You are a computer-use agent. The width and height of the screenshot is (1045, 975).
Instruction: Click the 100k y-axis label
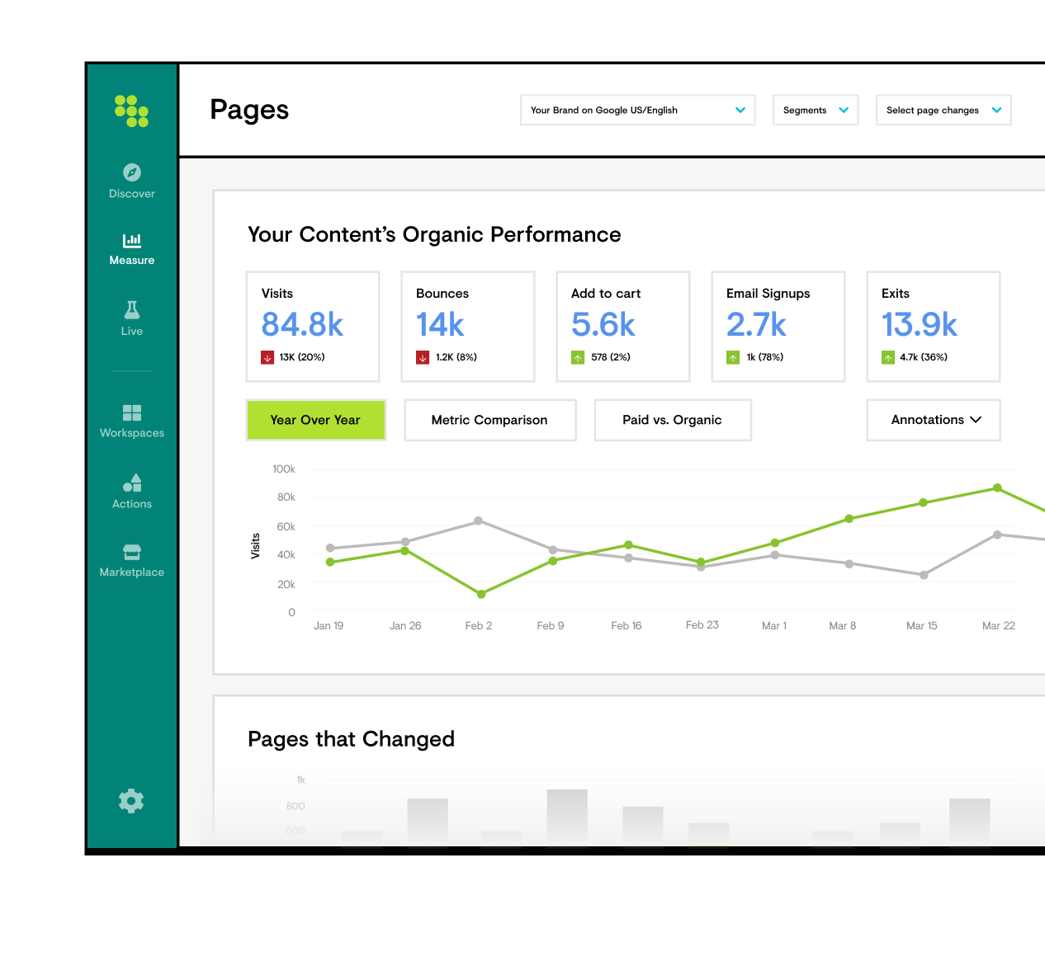point(284,469)
